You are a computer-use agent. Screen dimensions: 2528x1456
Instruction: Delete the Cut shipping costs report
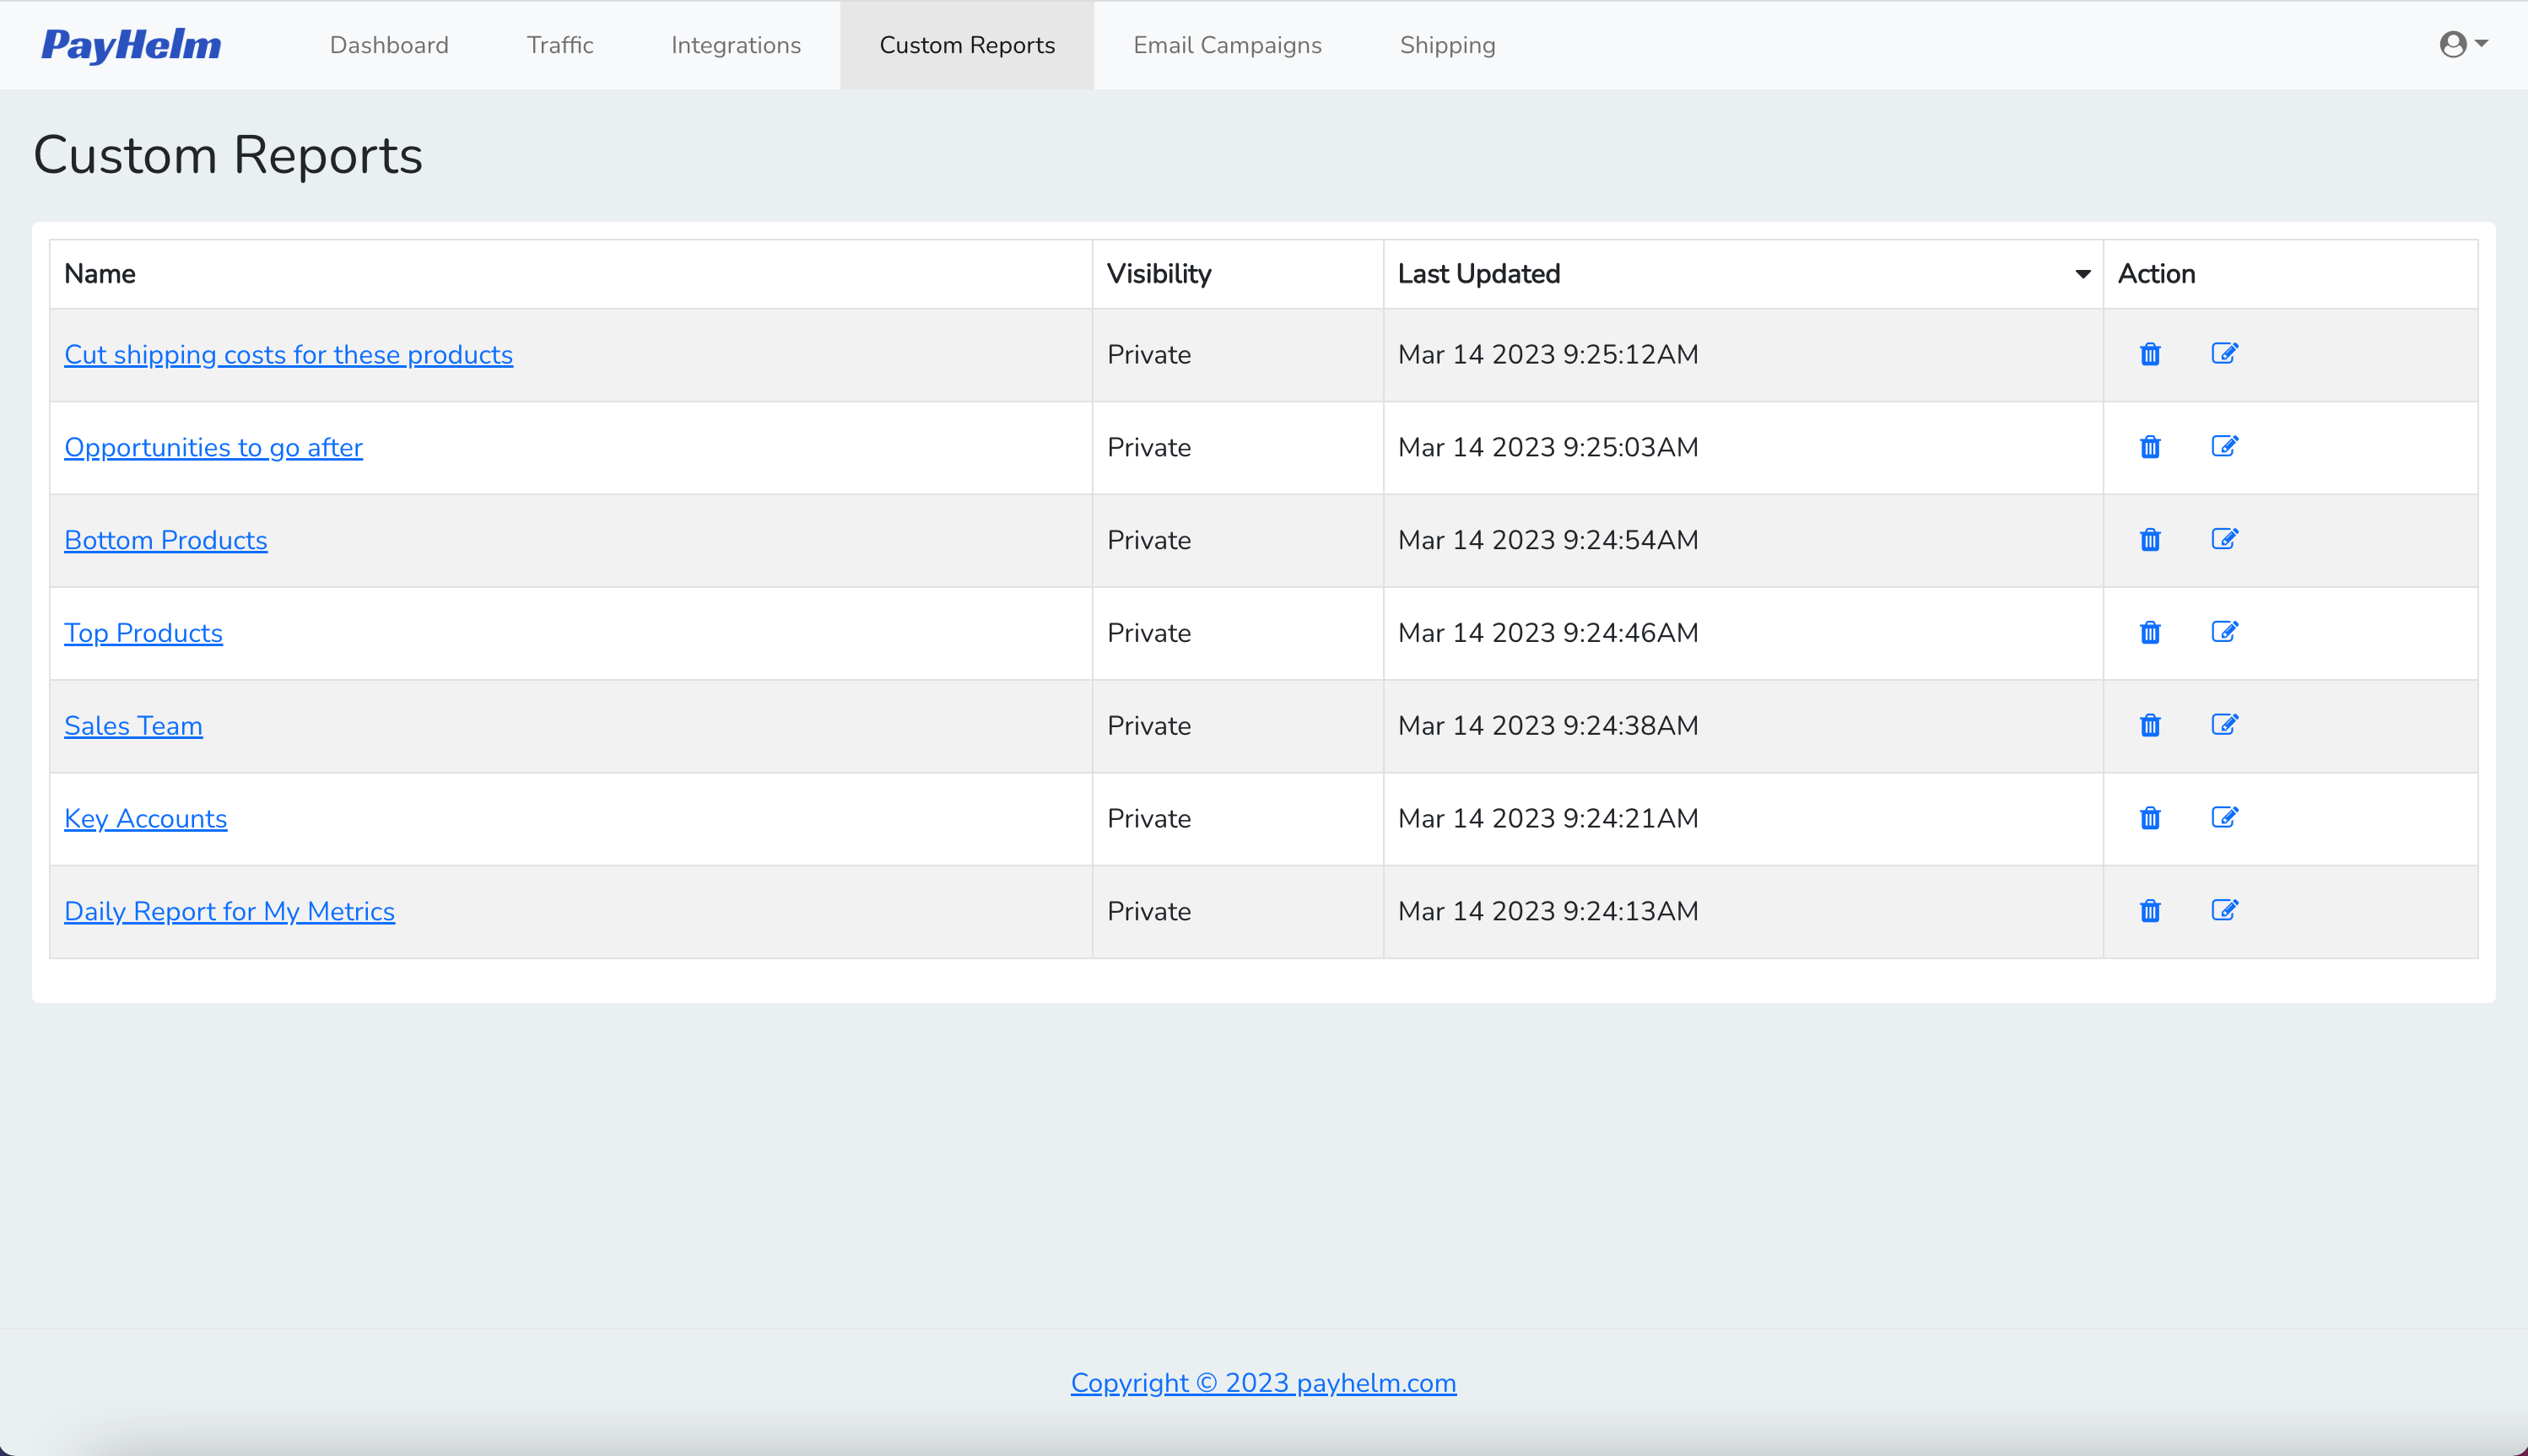coord(2150,354)
